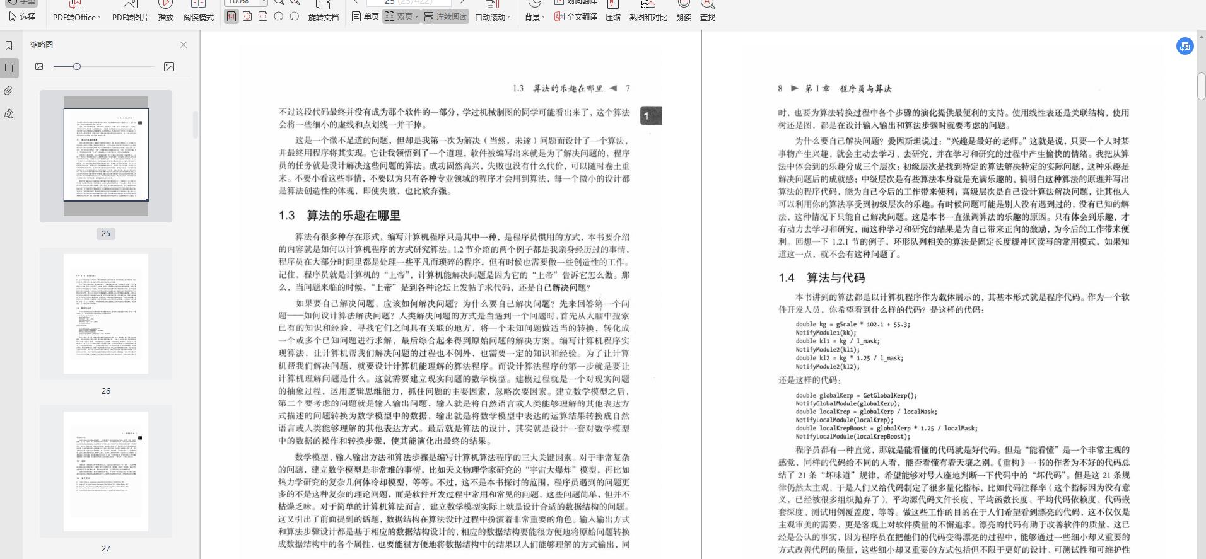This screenshot has height=559, width=1206.
Task: Toggle continuous reading (连续阅读) mode
Action: [x=445, y=16]
